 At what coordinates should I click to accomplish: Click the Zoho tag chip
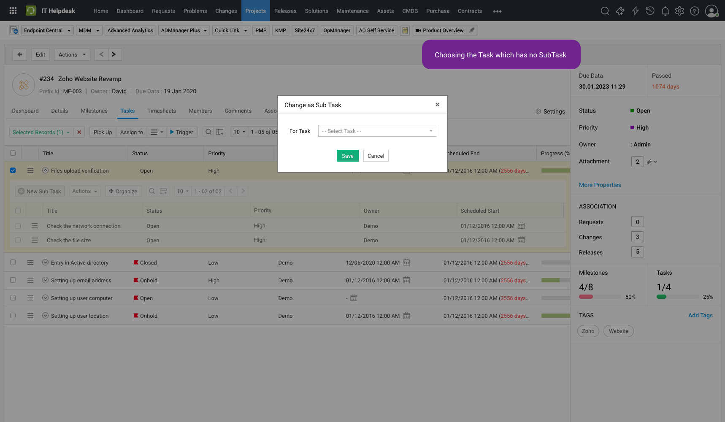(588, 331)
